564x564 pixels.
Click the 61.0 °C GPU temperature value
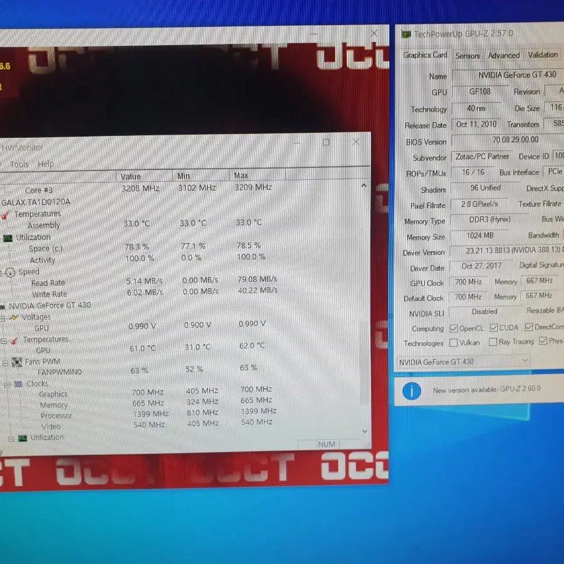coord(143,348)
